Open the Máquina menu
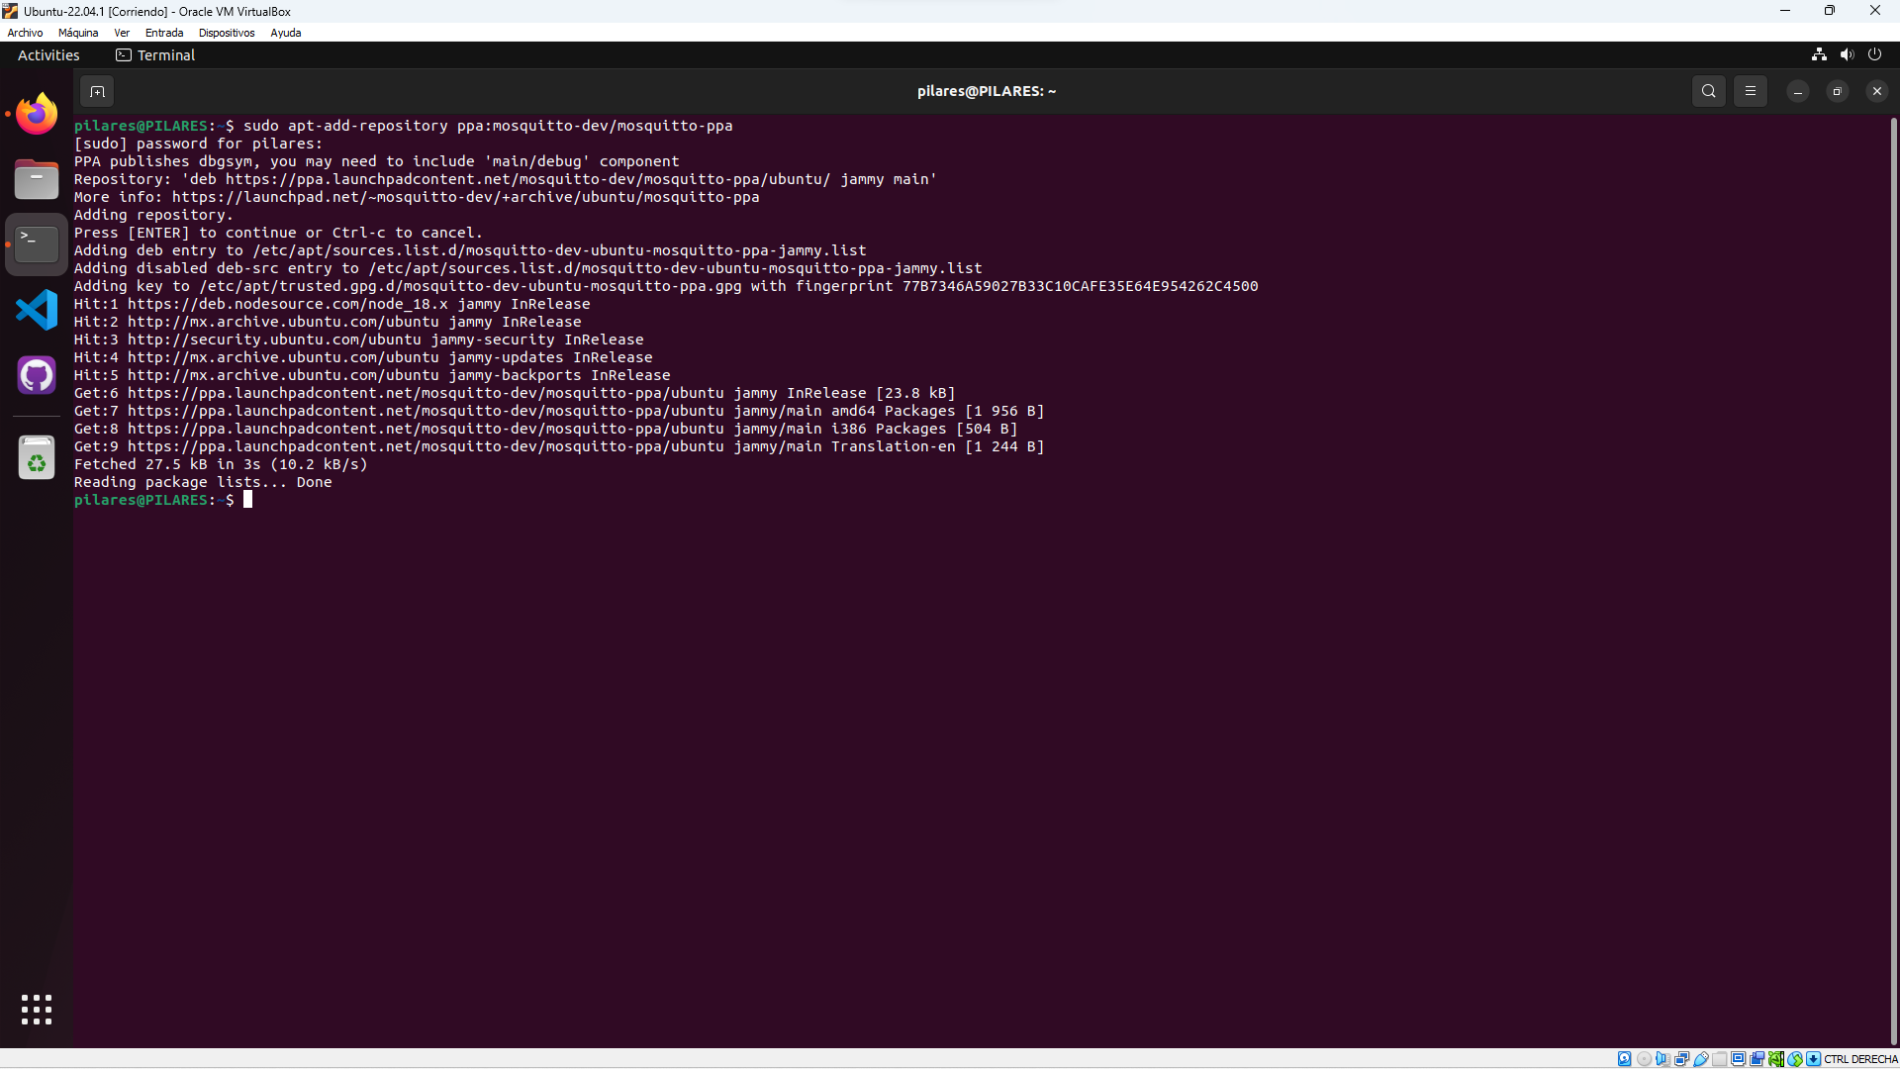1900x1069 pixels. 78,33
